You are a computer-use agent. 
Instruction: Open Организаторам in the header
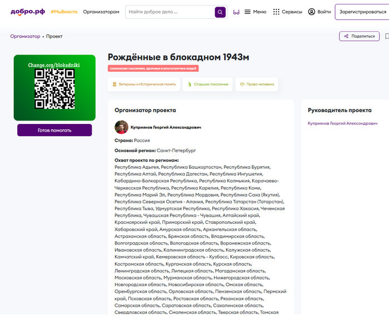pos(101,12)
